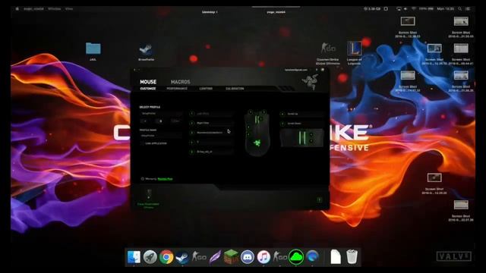Click the Register Now warranty link
Screen dimensions: 486x273
point(166,179)
